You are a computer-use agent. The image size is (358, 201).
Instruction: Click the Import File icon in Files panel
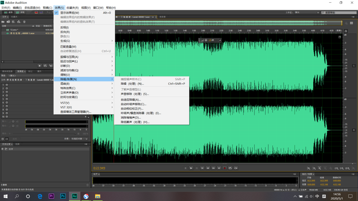[x=8, y=22]
